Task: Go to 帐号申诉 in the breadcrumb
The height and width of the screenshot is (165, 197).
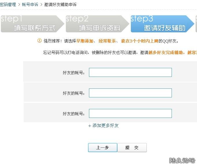Action: (30, 4)
